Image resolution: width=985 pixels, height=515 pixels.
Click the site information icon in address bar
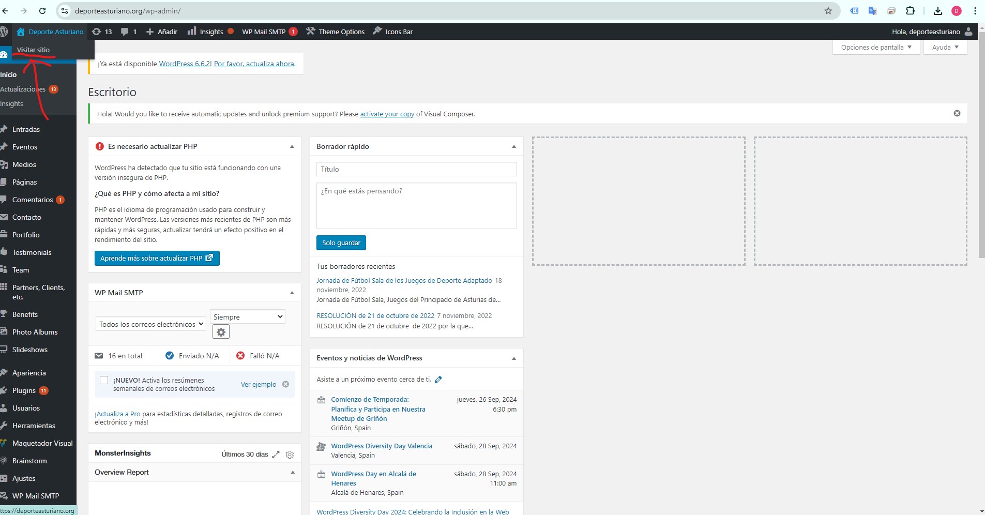65,11
